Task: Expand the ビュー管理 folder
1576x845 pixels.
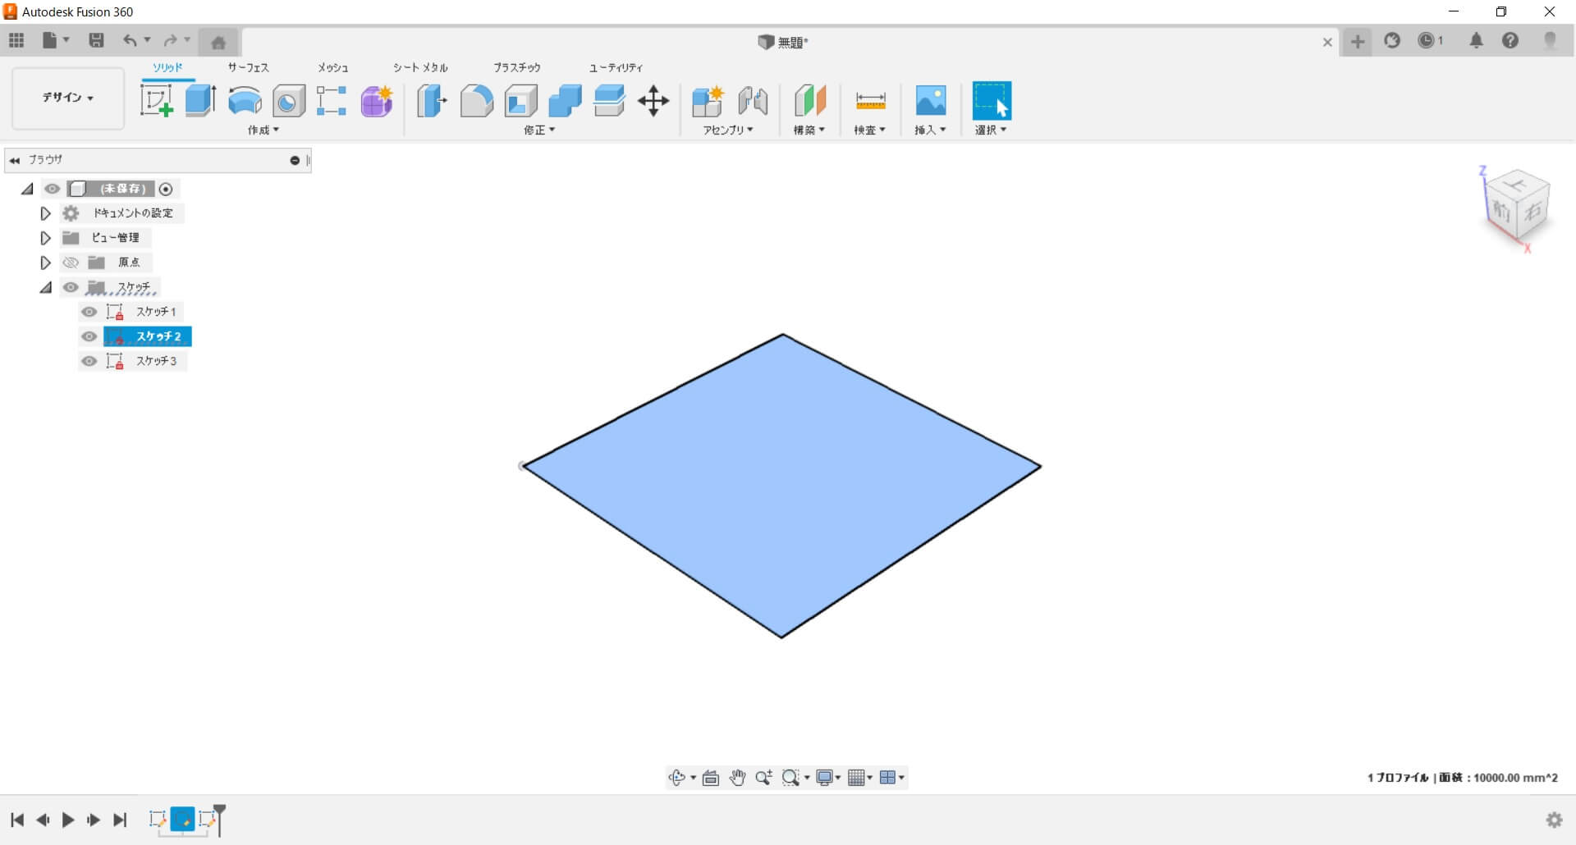Action: tap(46, 238)
